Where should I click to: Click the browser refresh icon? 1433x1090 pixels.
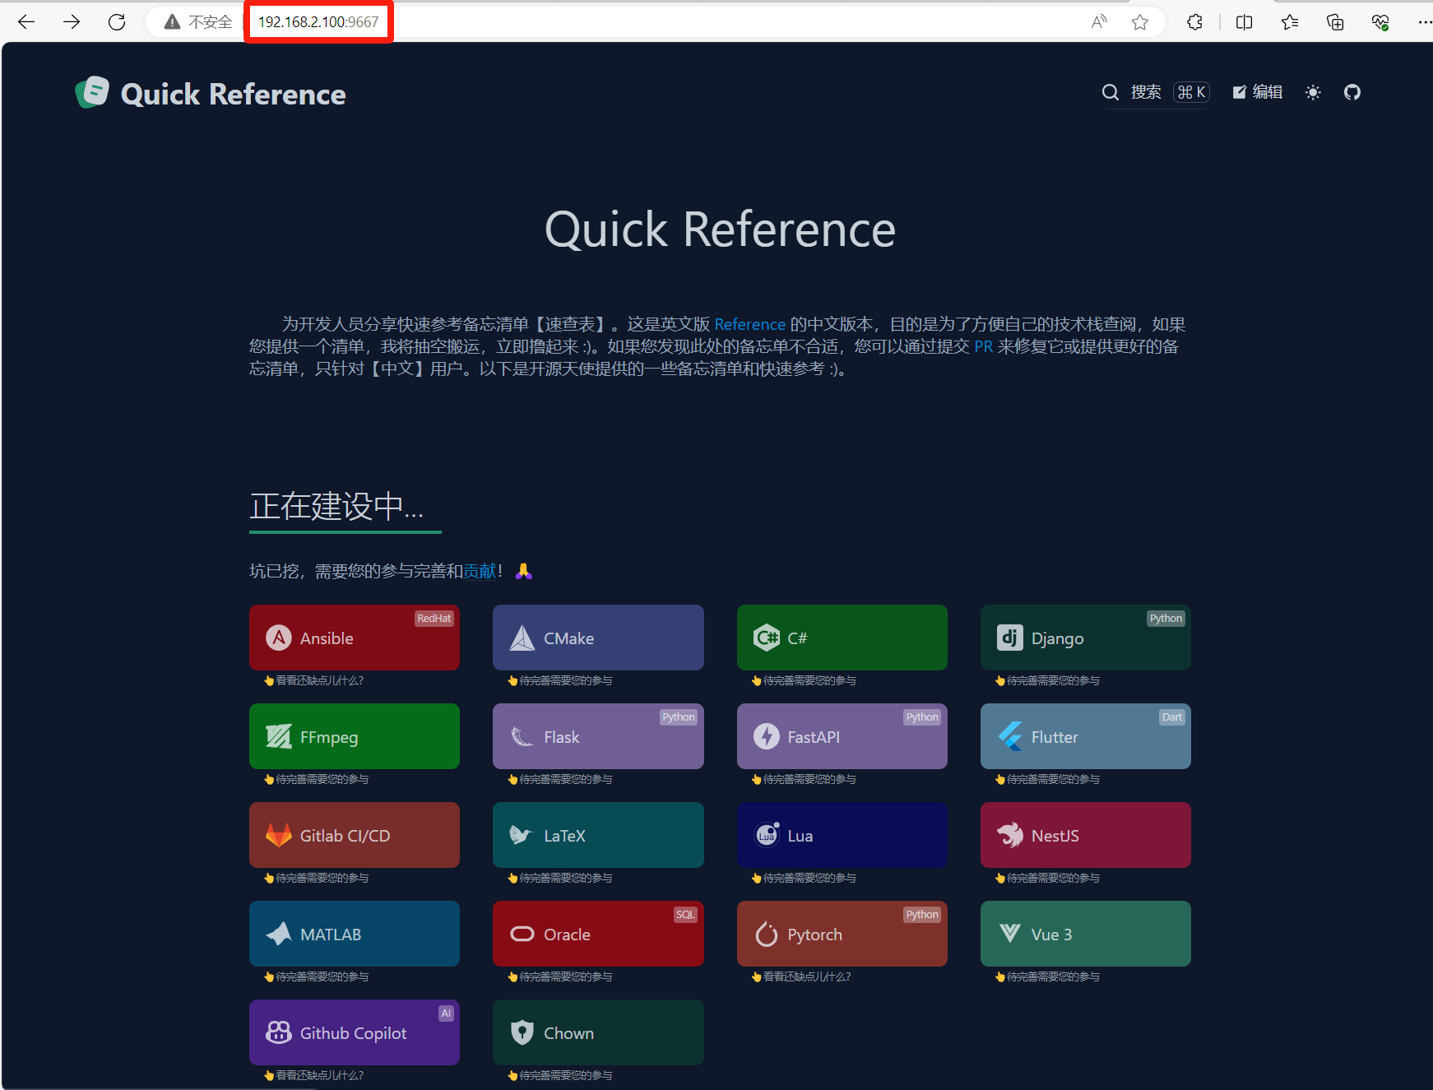[117, 22]
